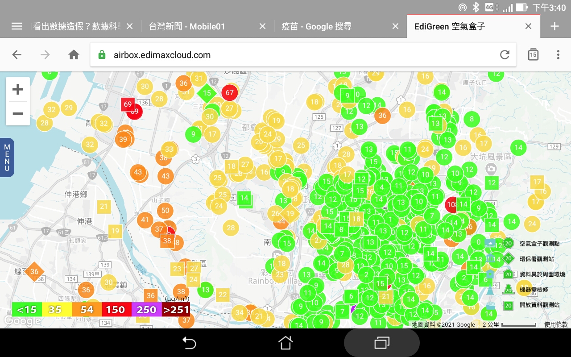
Task: Select the orange circle marker 39
Action: 123,139
